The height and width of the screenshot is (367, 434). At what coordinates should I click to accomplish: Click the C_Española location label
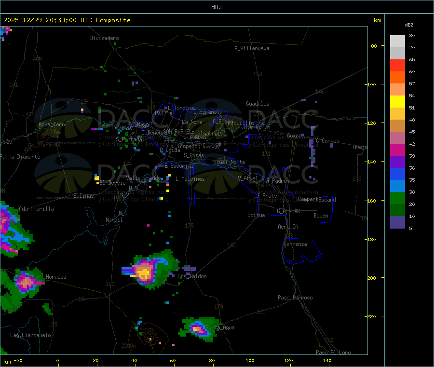tap(208, 112)
